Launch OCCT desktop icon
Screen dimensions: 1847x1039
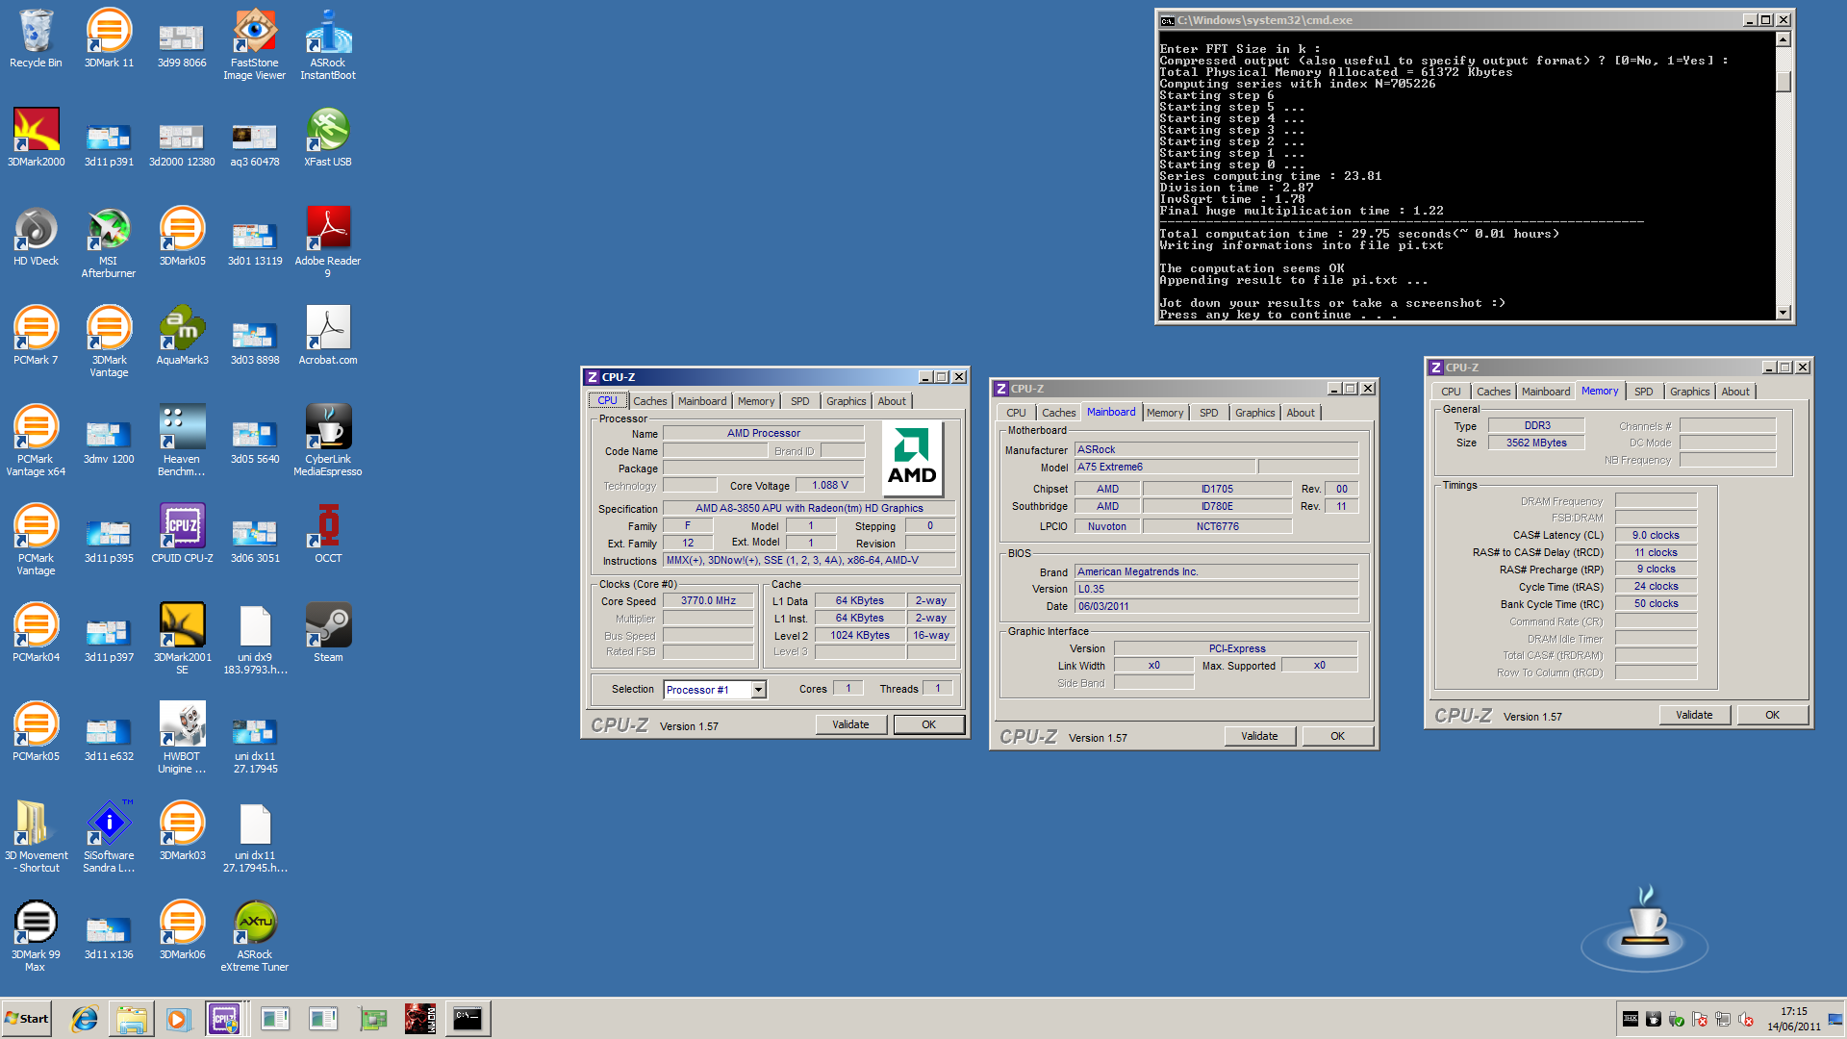click(x=328, y=534)
